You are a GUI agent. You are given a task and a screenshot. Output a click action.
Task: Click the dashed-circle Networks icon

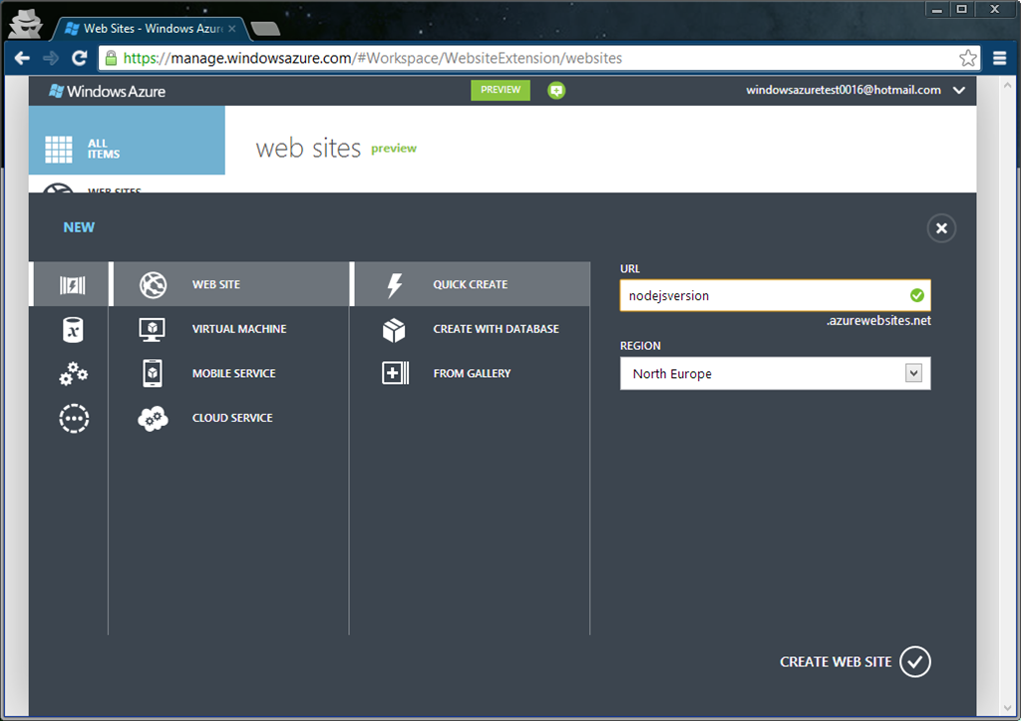click(73, 419)
